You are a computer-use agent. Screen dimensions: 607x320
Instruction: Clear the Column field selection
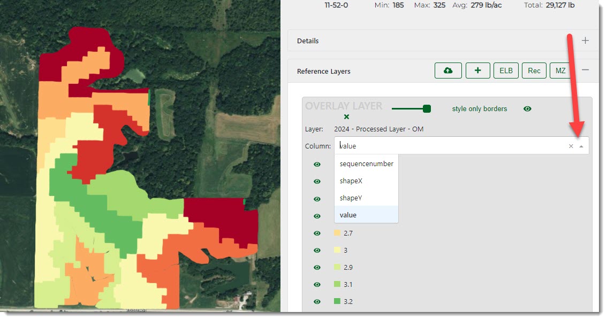click(x=571, y=146)
